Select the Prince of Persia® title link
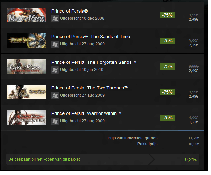 click(69, 11)
